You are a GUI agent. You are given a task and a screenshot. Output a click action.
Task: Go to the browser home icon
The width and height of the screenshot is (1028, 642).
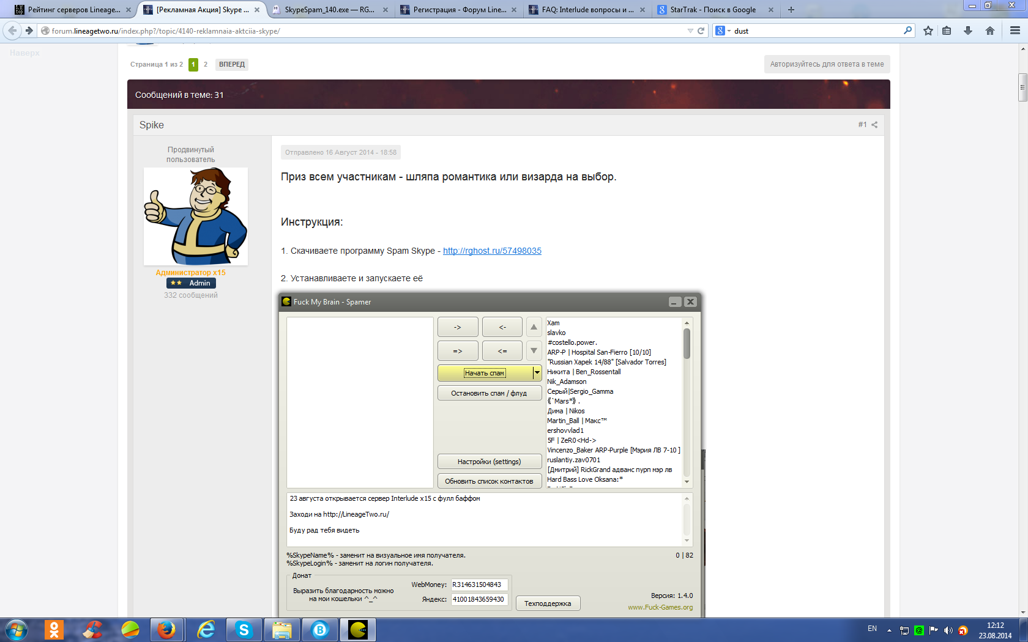pyautogui.click(x=990, y=31)
